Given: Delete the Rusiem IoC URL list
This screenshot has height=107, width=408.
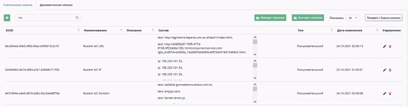Looking at the screenshot, I should click(x=390, y=46).
